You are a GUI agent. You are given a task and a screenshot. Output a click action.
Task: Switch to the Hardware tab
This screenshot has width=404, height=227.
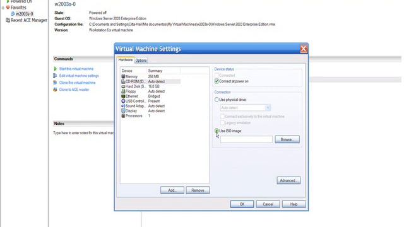126,60
